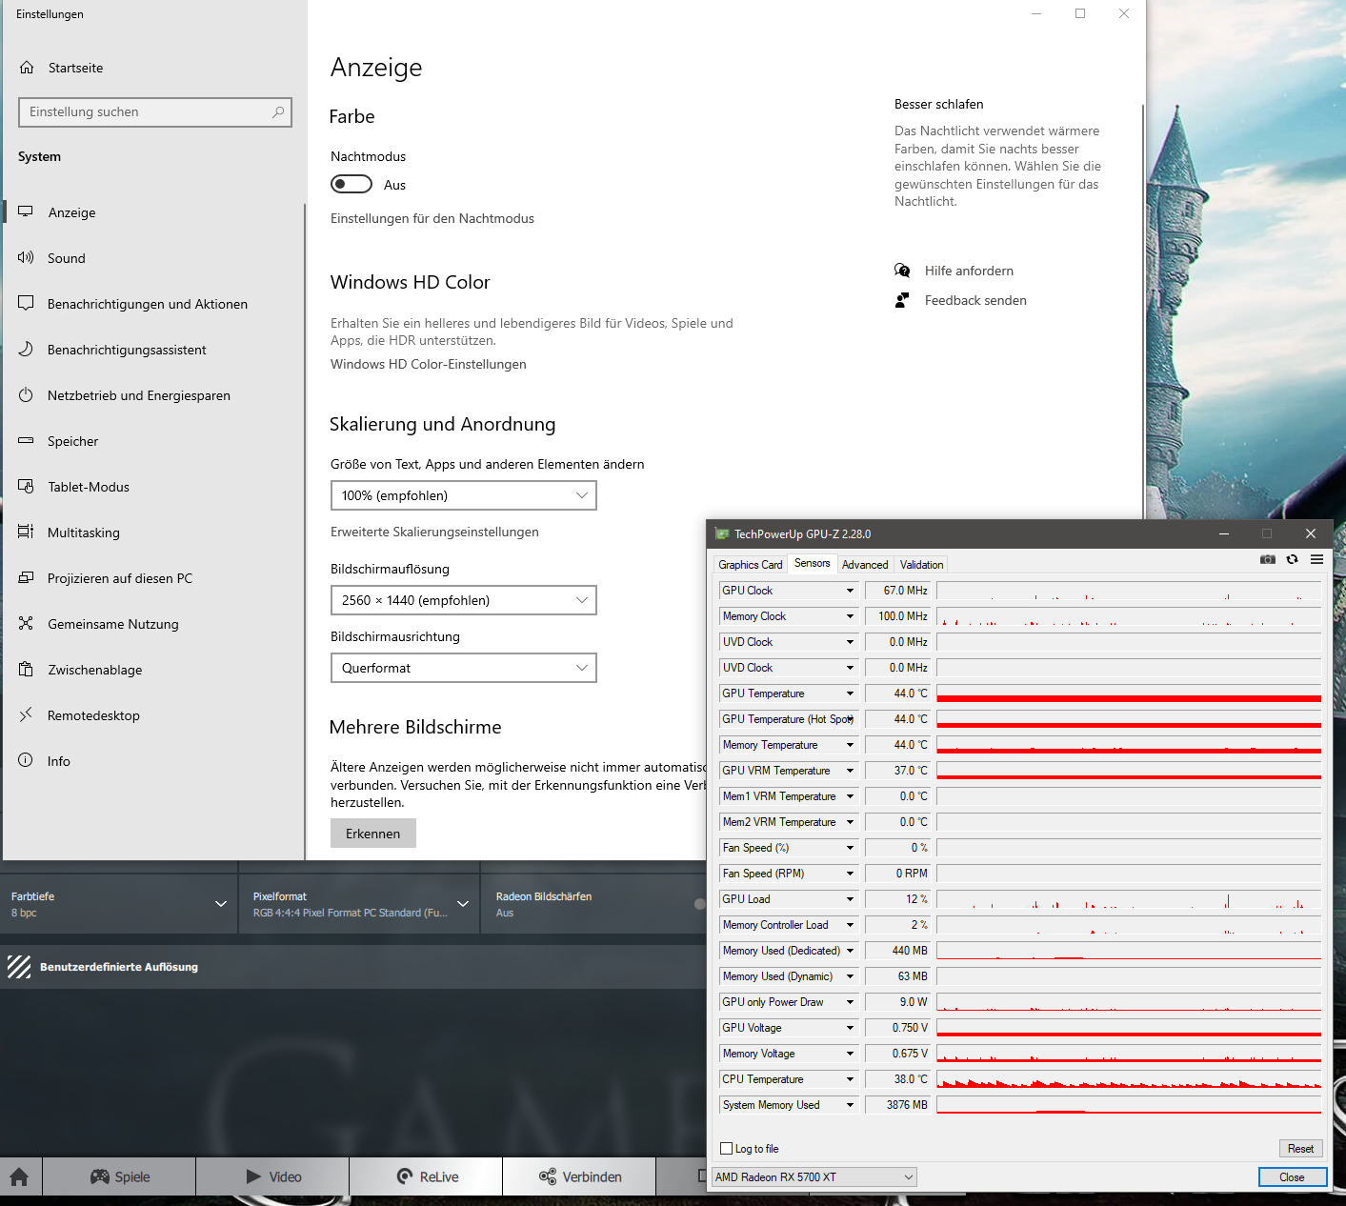Open System Memory Used sensor dropdown
This screenshot has width=1346, height=1206.
pyautogui.click(x=850, y=1105)
